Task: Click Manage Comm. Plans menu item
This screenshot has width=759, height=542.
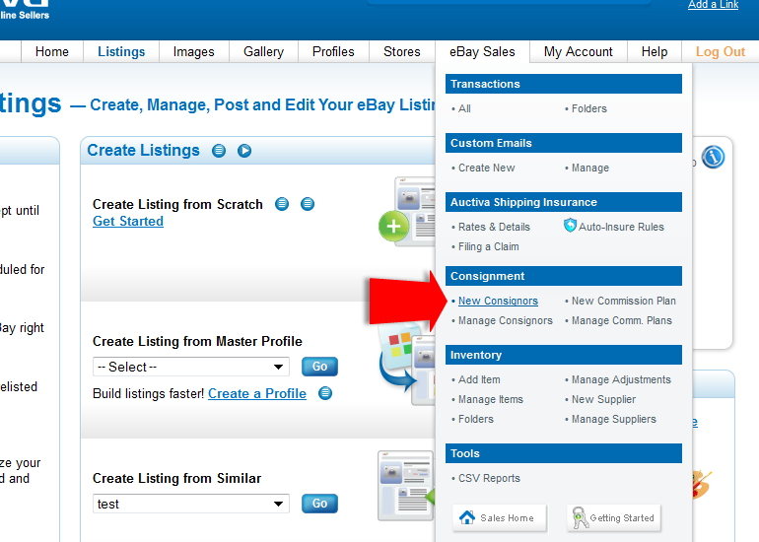Action: coord(622,321)
